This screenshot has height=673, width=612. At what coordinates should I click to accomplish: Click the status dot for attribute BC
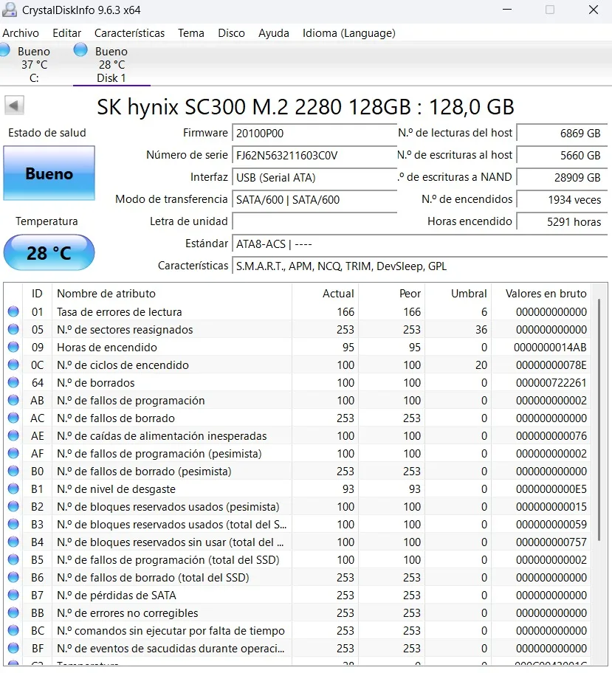[x=13, y=630]
